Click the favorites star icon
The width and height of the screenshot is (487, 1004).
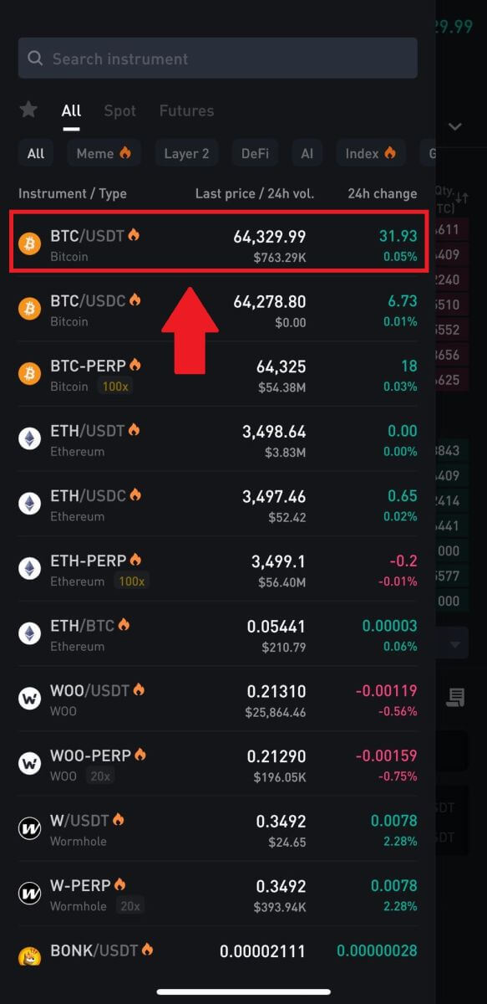tap(28, 110)
